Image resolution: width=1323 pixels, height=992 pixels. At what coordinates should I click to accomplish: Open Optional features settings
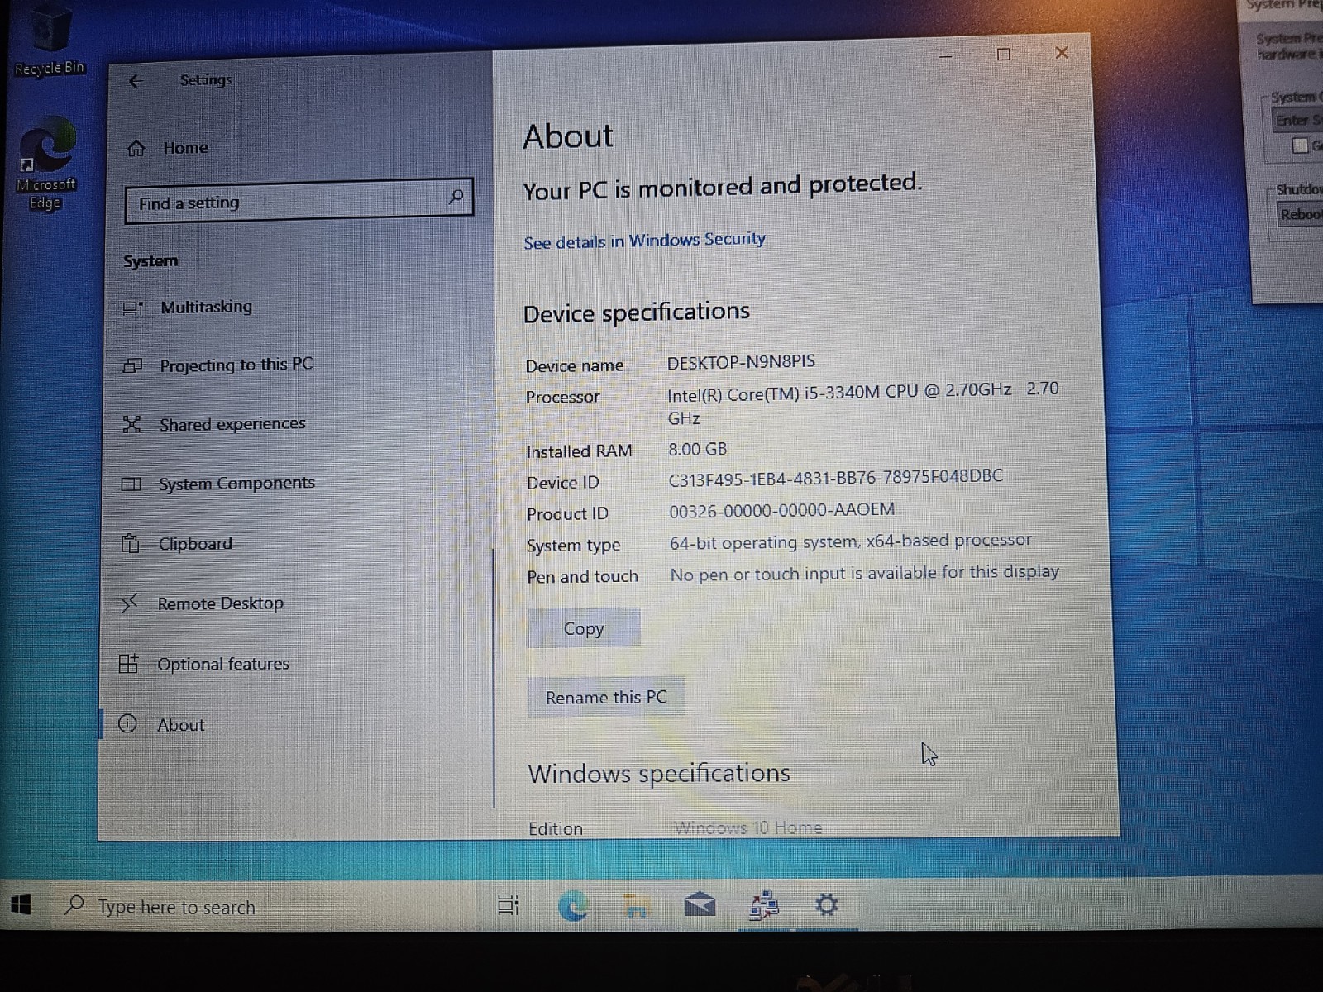[x=223, y=664]
